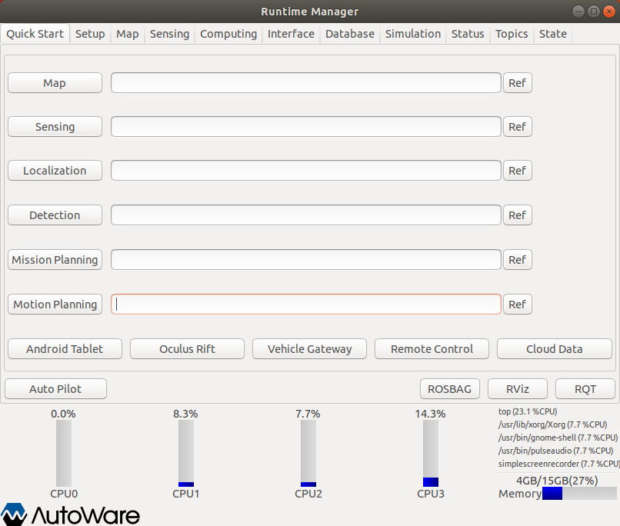Screen dimensions: 620x526
Task: Click Ref next to Mission Planning field
Action: (x=517, y=260)
